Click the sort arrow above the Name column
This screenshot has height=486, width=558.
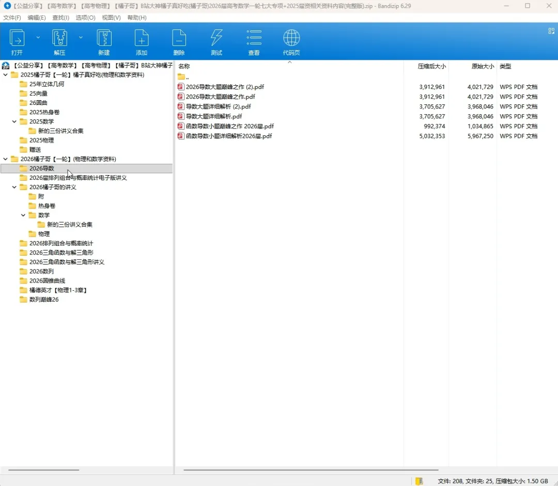290,62
